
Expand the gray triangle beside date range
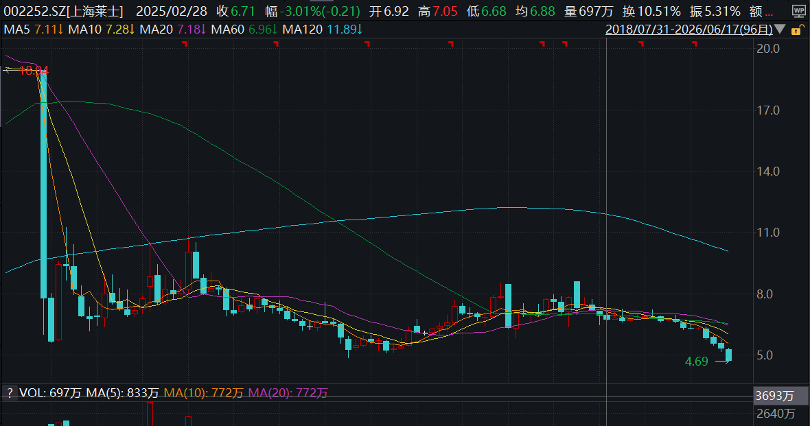pyautogui.click(x=780, y=29)
